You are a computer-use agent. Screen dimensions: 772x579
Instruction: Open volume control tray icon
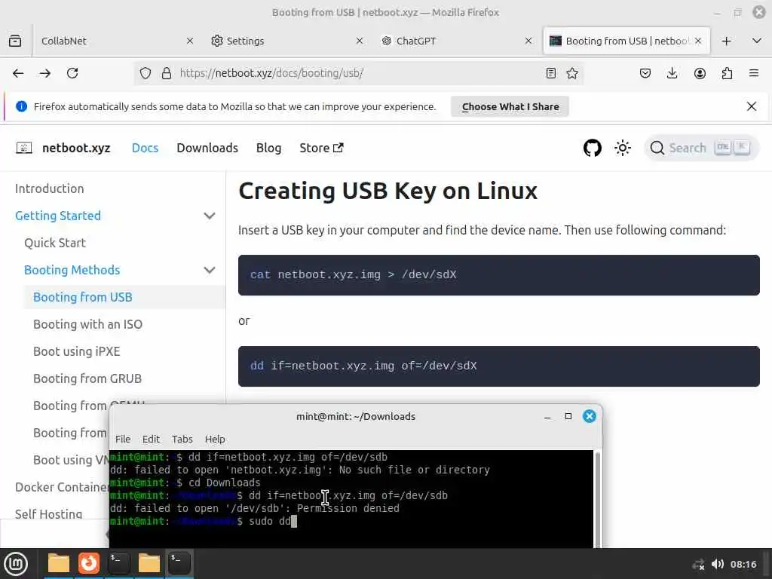coord(718,564)
